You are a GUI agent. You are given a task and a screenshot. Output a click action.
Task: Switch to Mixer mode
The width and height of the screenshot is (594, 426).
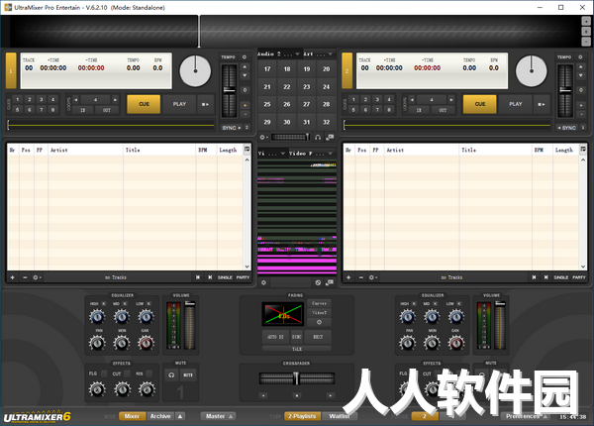pos(132,416)
